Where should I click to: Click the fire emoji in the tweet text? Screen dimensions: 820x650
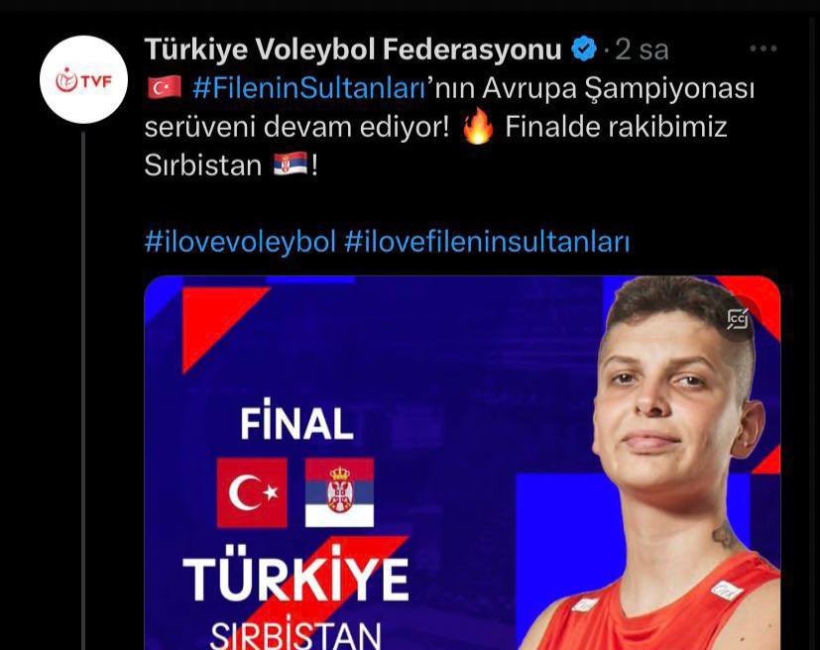click(478, 127)
